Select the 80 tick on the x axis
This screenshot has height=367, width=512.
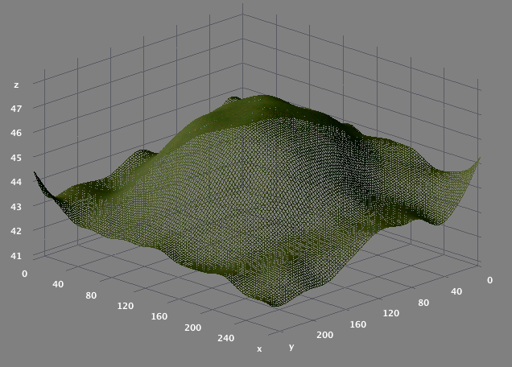[90, 295]
